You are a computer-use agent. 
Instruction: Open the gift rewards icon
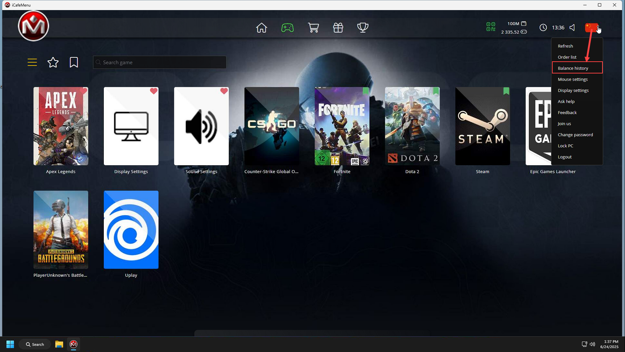point(338,28)
